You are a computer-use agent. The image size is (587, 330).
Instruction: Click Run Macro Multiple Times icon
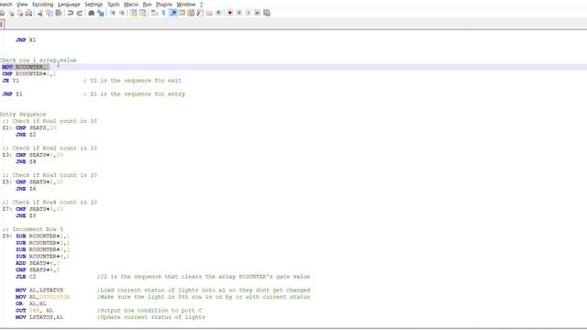[257, 13]
